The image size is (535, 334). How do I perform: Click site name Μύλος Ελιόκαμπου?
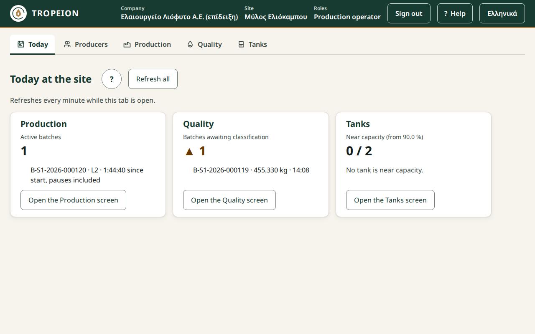(276, 17)
